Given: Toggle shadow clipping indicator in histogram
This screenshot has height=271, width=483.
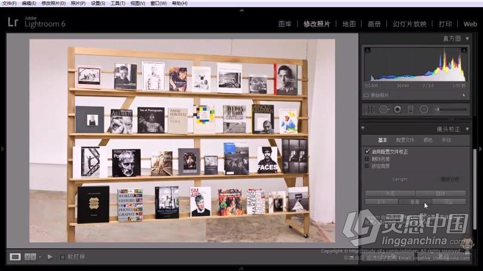Looking at the screenshot, I should (x=367, y=50).
